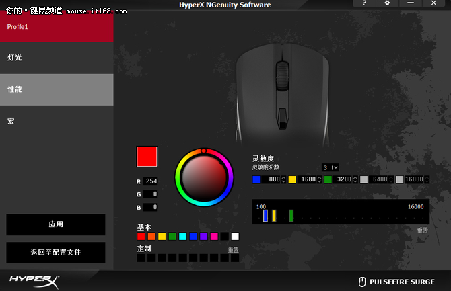Select the white basic color swatch
The height and width of the screenshot is (291, 451).
pos(235,236)
